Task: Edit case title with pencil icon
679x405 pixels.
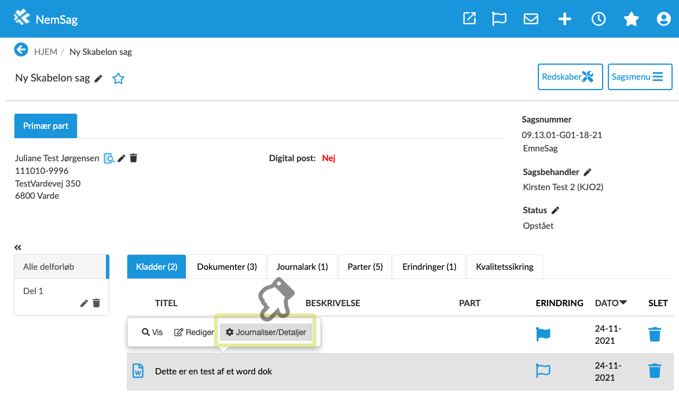Action: click(x=98, y=79)
